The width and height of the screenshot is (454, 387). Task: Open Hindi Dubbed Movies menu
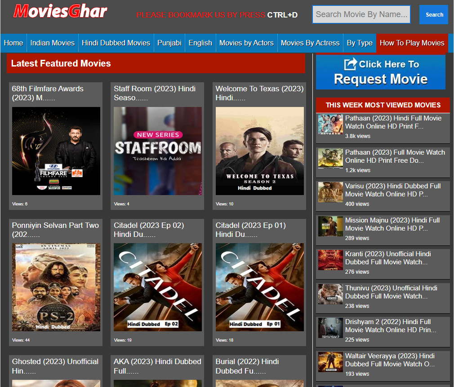116,43
